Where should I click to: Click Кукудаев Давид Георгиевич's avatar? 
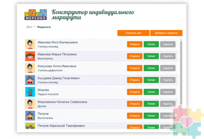click(30, 80)
